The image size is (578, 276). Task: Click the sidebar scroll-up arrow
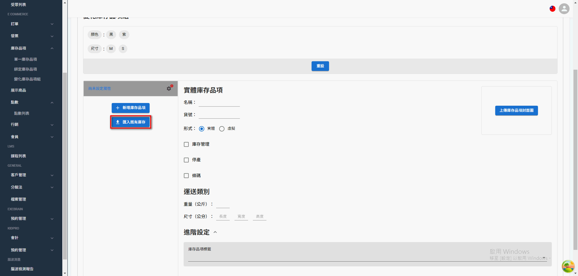point(65,2)
